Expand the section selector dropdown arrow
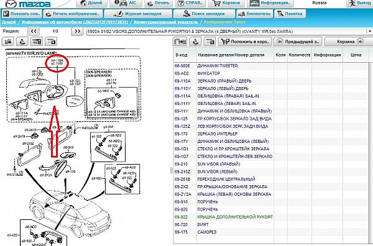This screenshot has width=373, height=246. click(370, 32)
